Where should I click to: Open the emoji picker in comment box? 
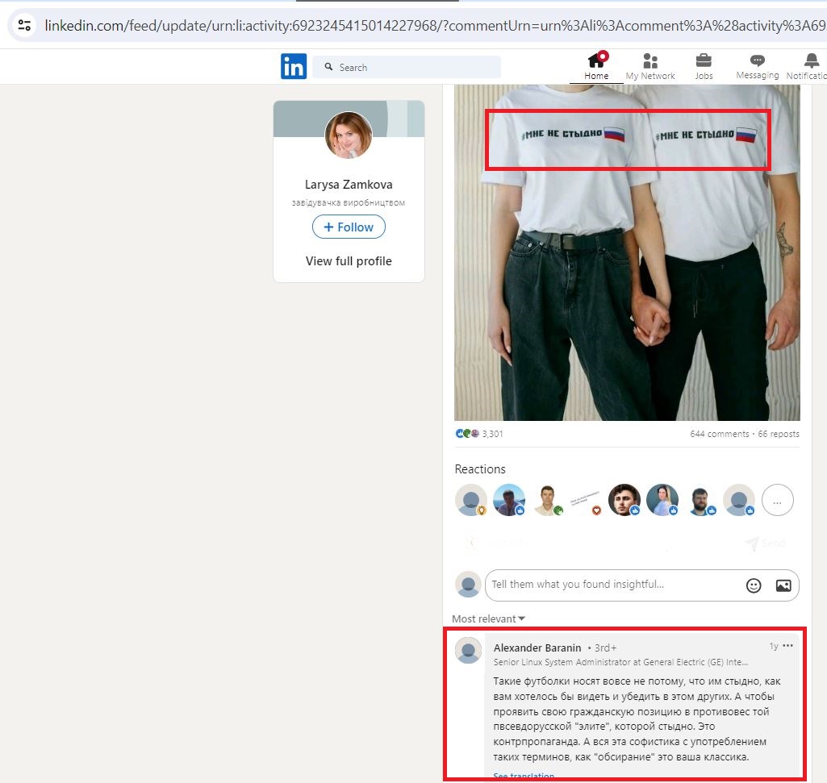pos(754,585)
